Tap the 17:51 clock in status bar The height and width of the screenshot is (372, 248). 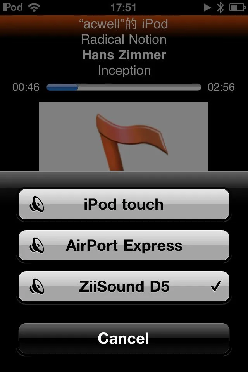pyautogui.click(x=123, y=8)
